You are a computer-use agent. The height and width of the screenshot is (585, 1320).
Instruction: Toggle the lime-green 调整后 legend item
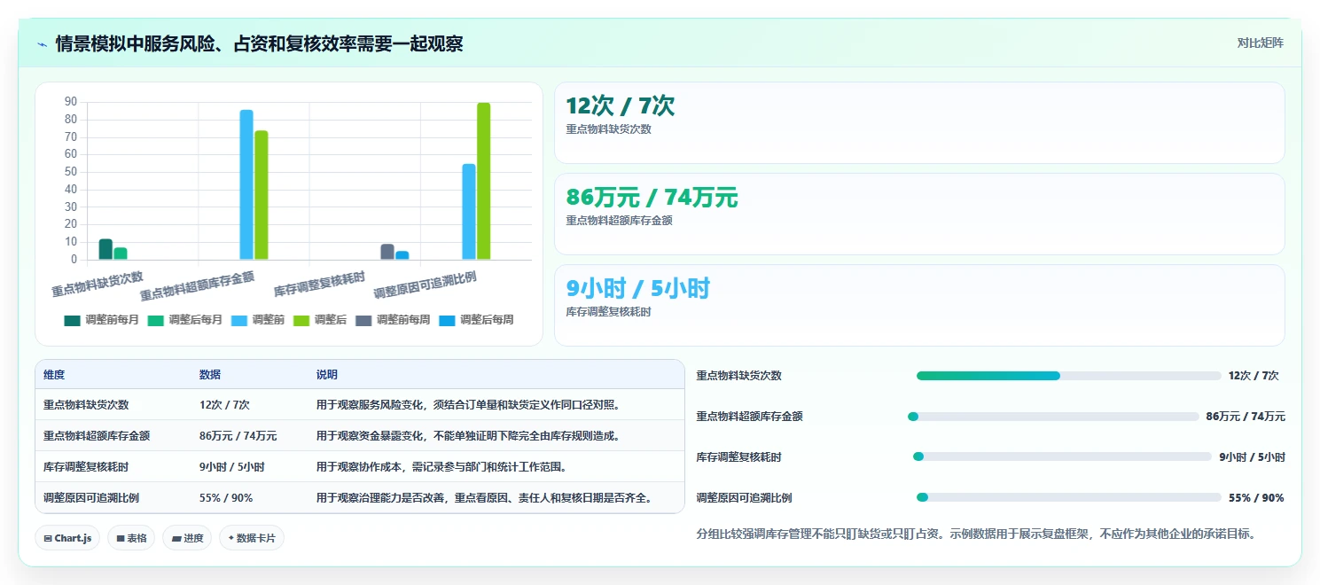point(320,320)
